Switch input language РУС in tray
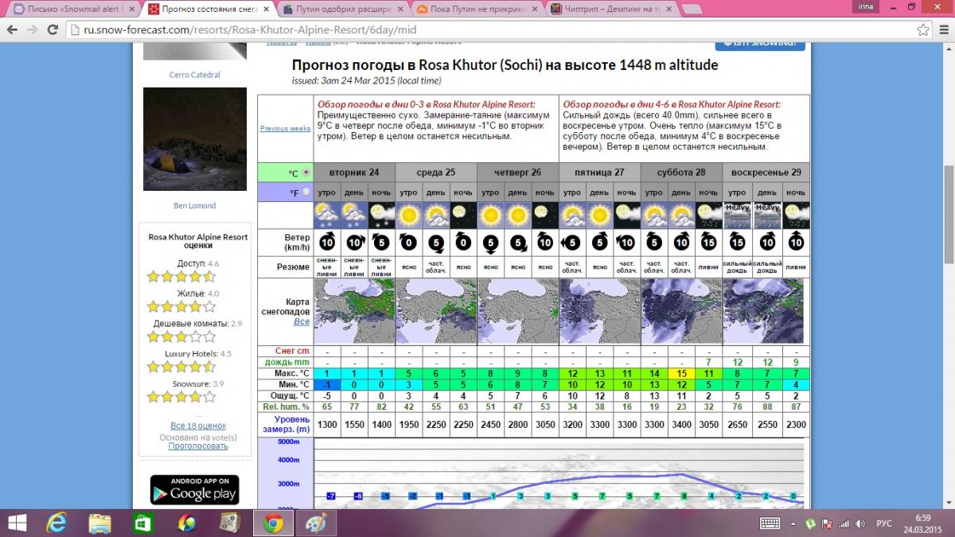The width and height of the screenshot is (955, 537). tap(884, 523)
